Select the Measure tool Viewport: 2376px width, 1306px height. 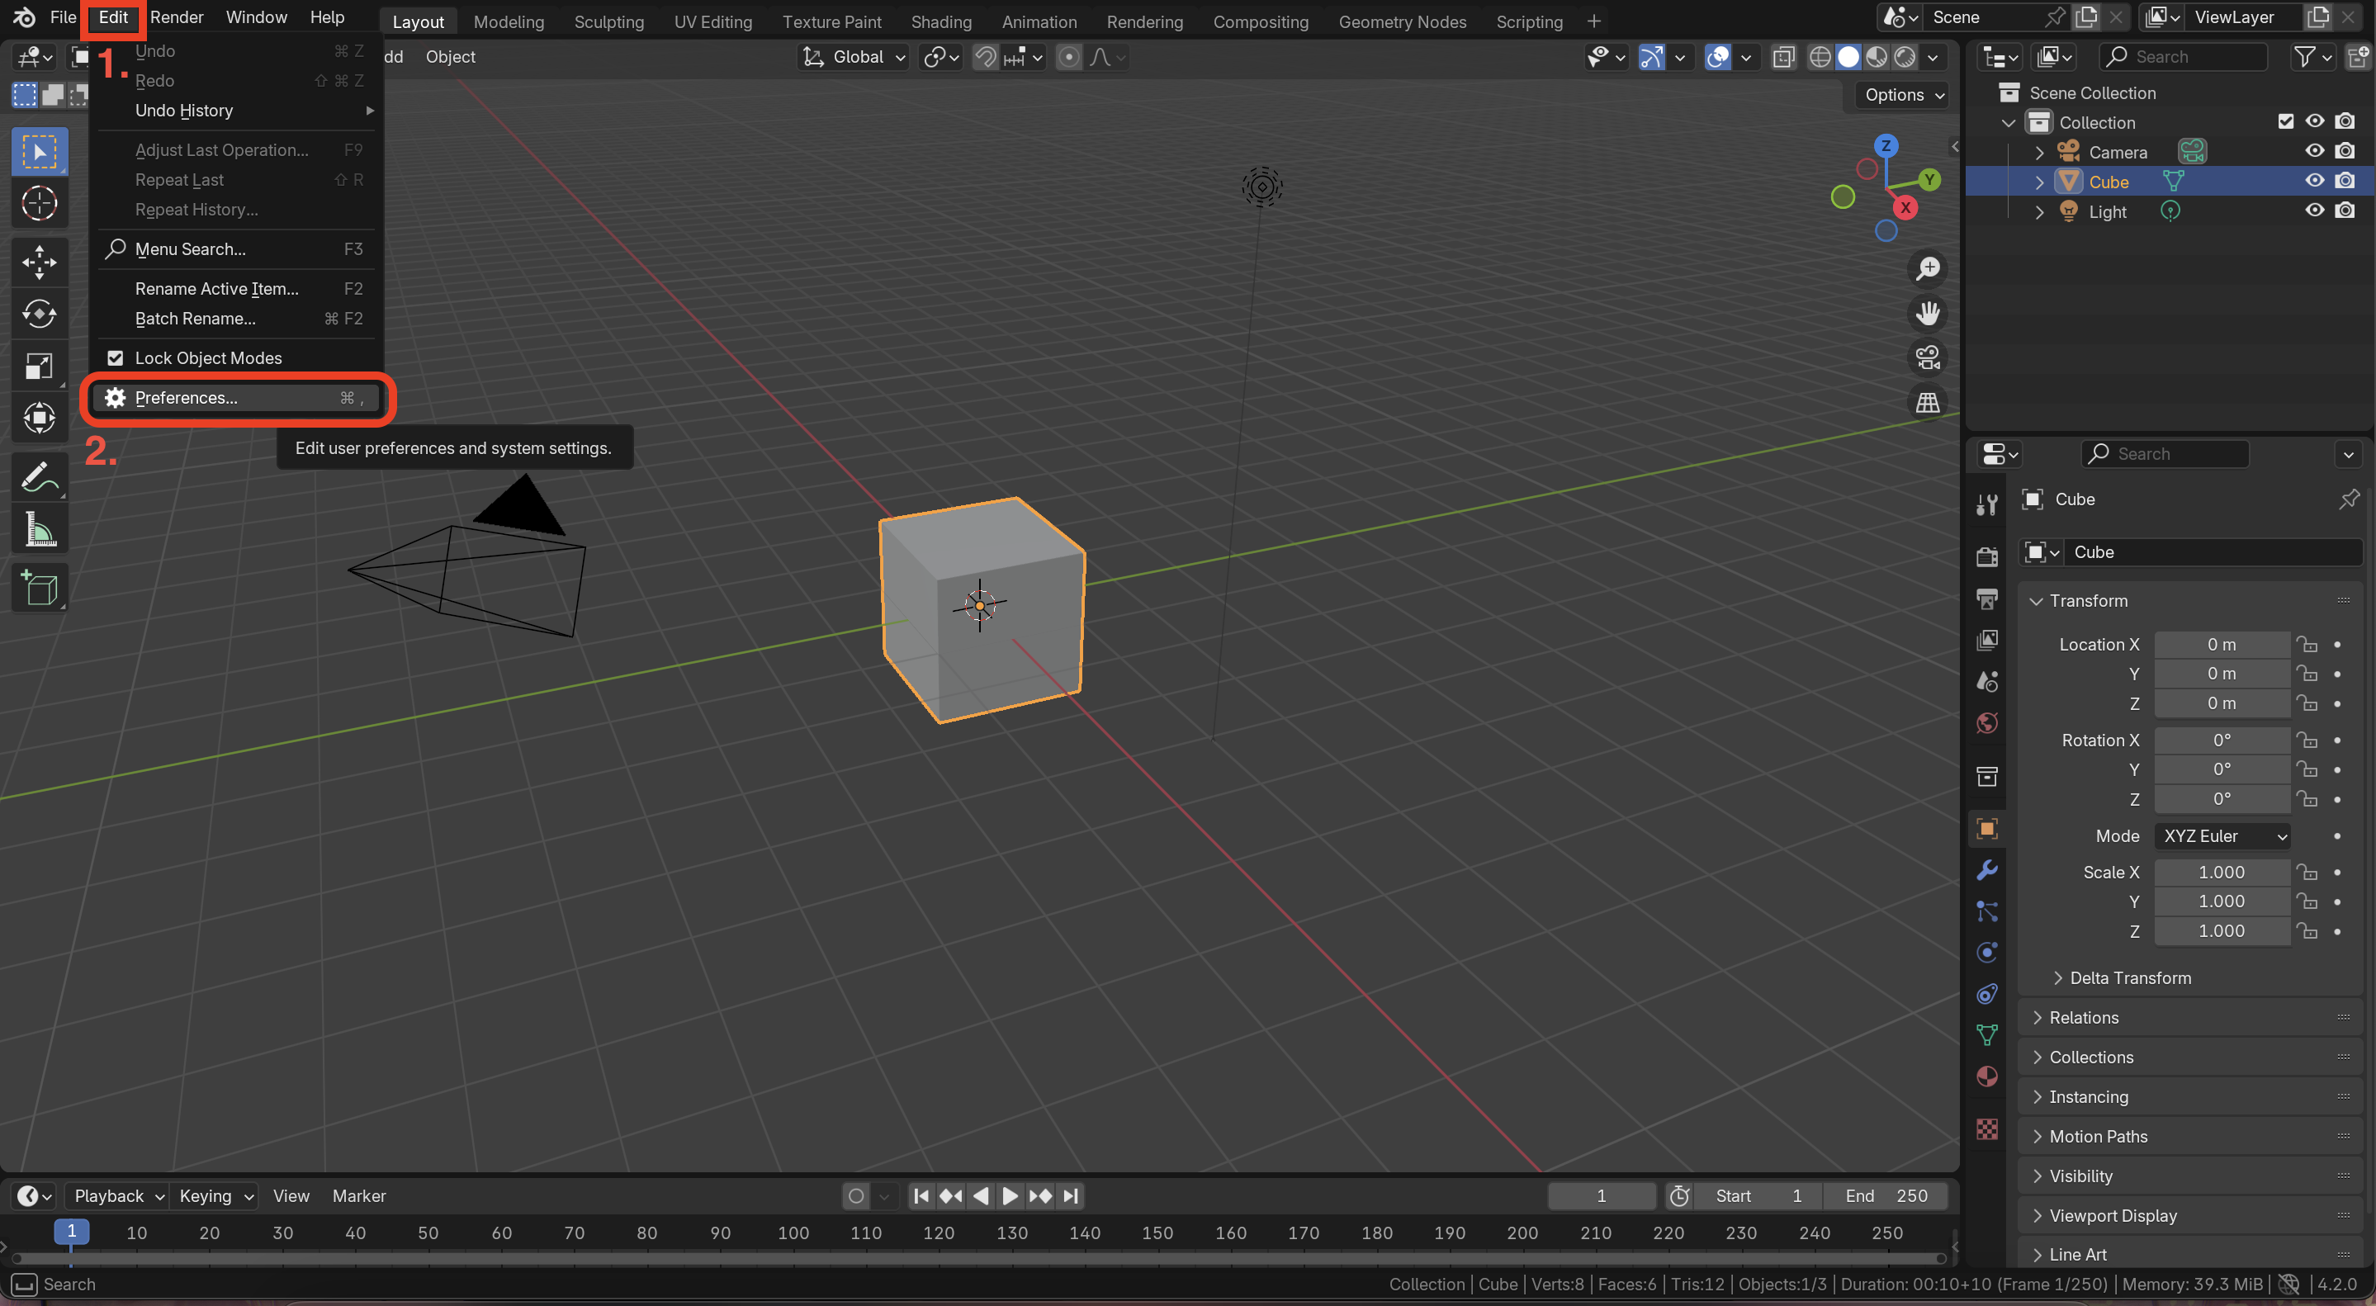[39, 529]
